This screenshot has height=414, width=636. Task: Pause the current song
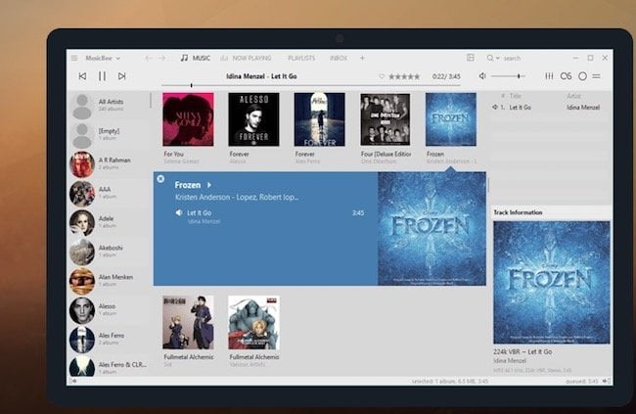click(102, 76)
